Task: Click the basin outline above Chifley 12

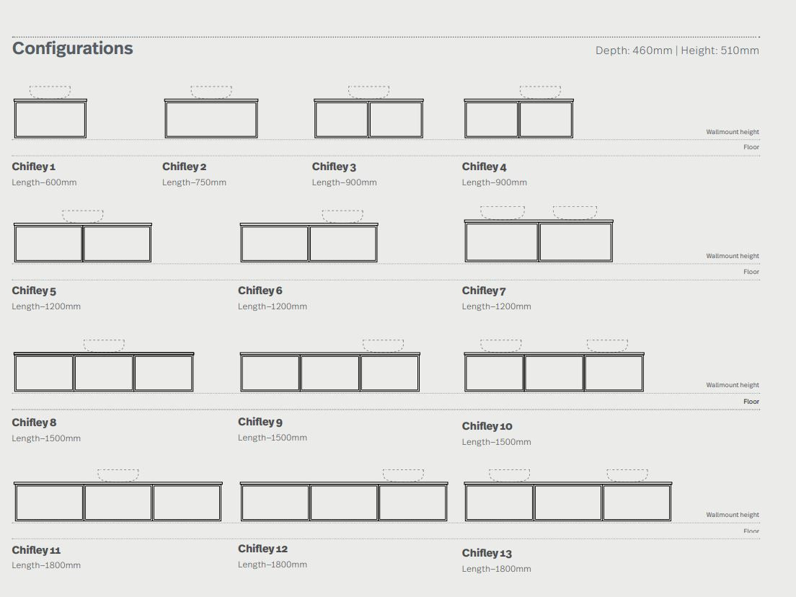Action: pyautogui.click(x=403, y=475)
